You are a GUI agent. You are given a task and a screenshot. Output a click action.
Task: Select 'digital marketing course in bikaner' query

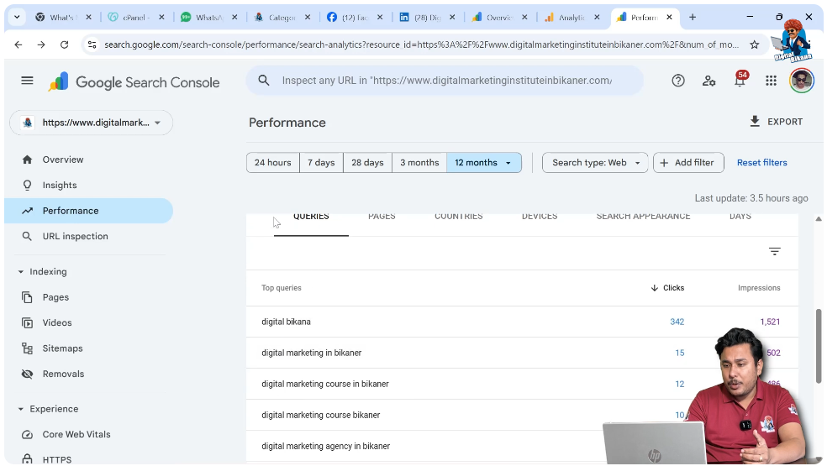522,384
